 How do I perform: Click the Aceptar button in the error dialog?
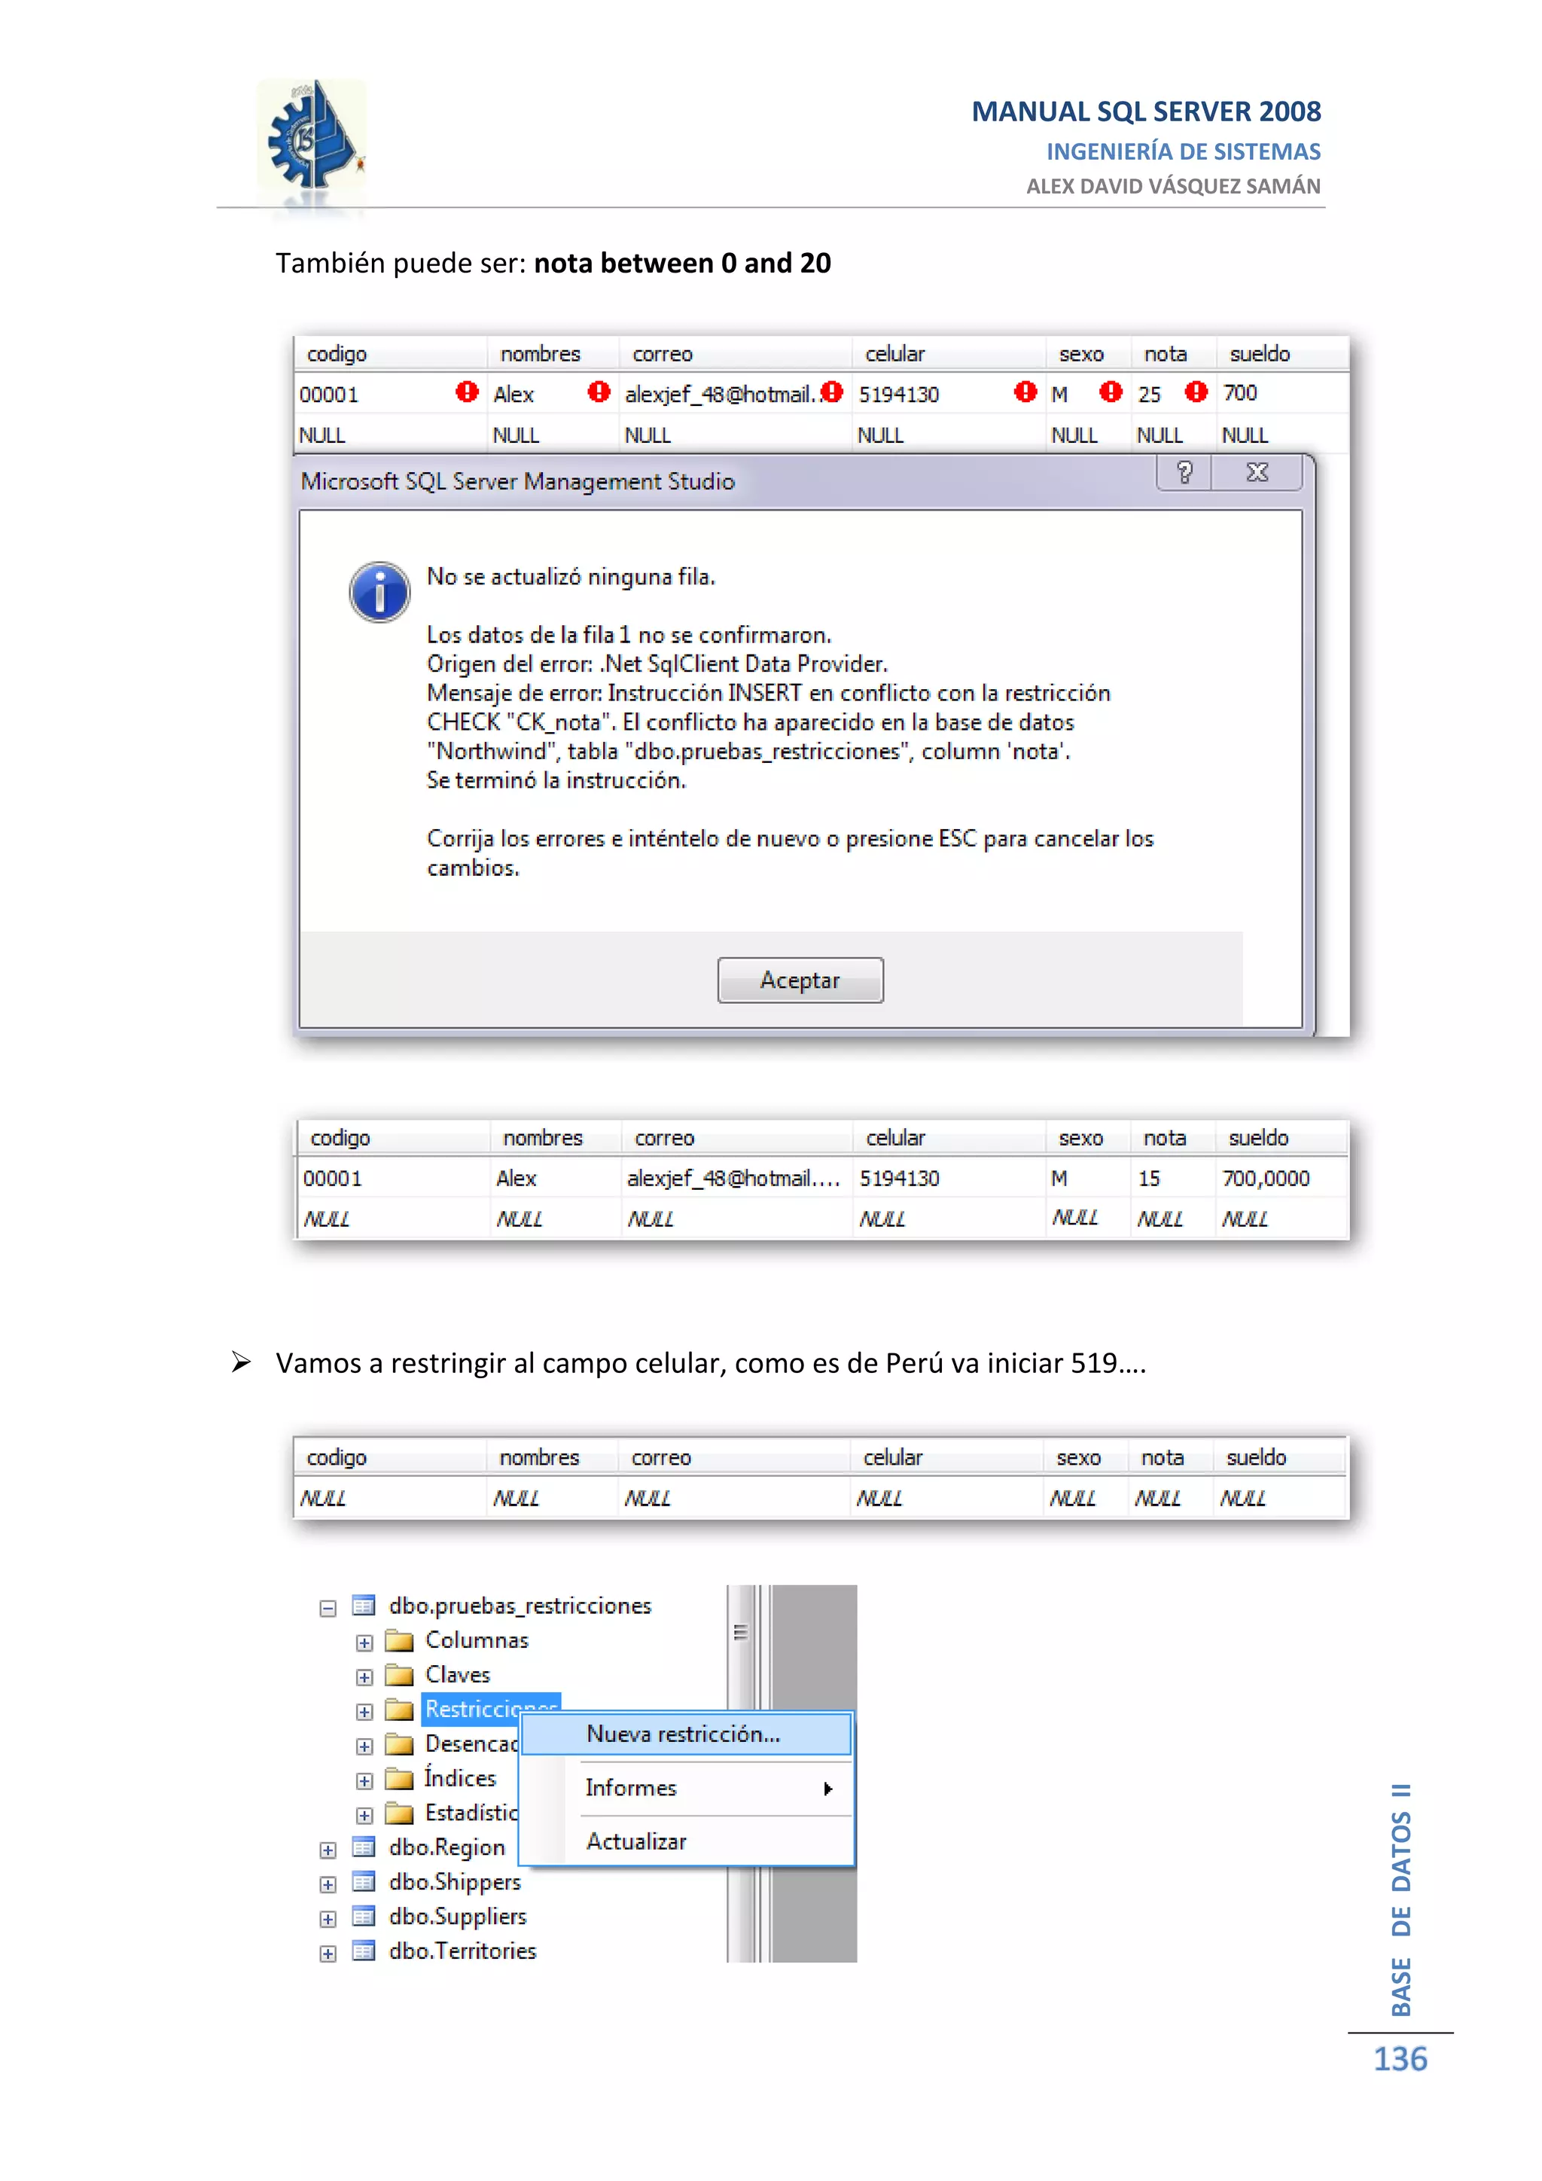[800, 979]
